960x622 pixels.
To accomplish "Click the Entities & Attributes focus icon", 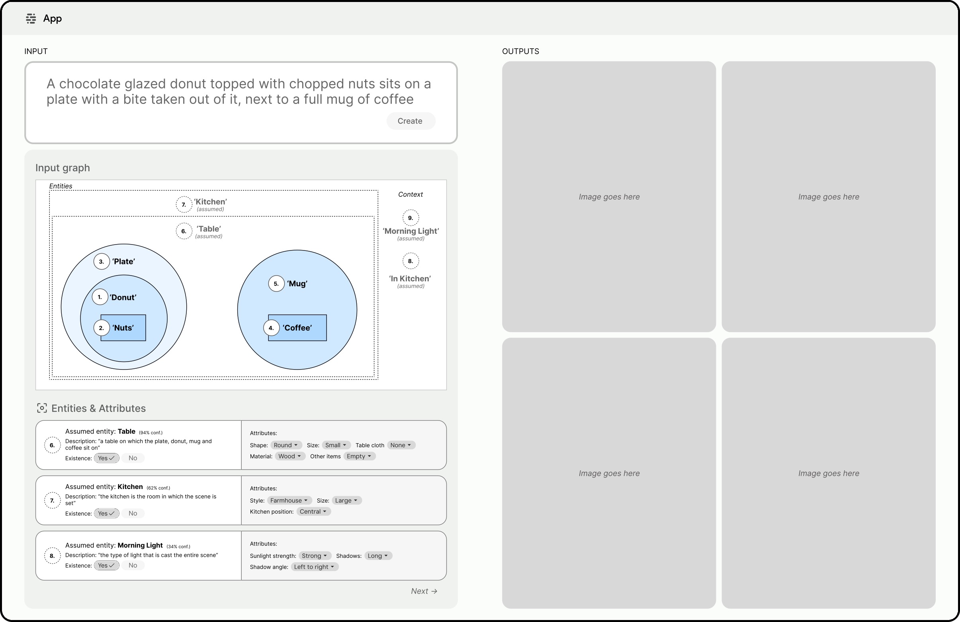I will point(41,408).
